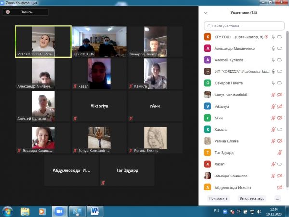Click Таг Эдуард's muted microphone icon
This screenshot has height=217, width=289.
[x=280, y=152]
